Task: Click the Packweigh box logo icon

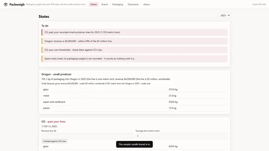Action: tap(6, 4)
